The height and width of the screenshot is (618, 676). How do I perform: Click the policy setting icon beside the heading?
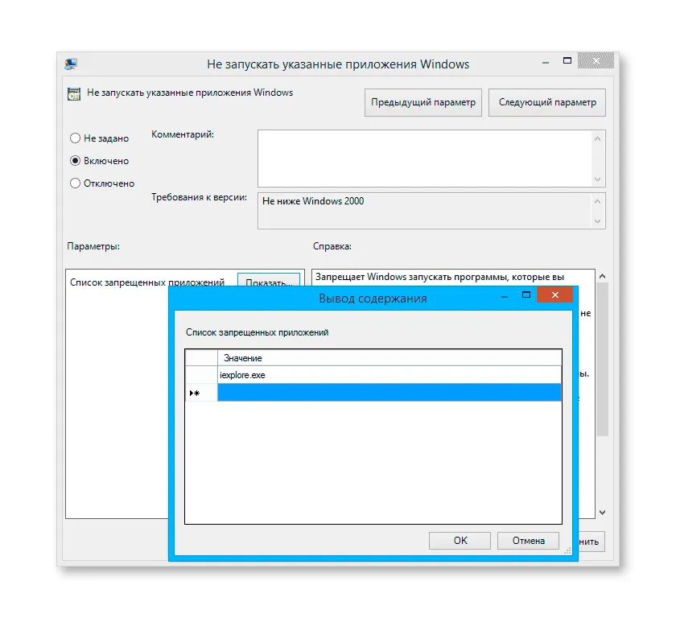[x=73, y=93]
